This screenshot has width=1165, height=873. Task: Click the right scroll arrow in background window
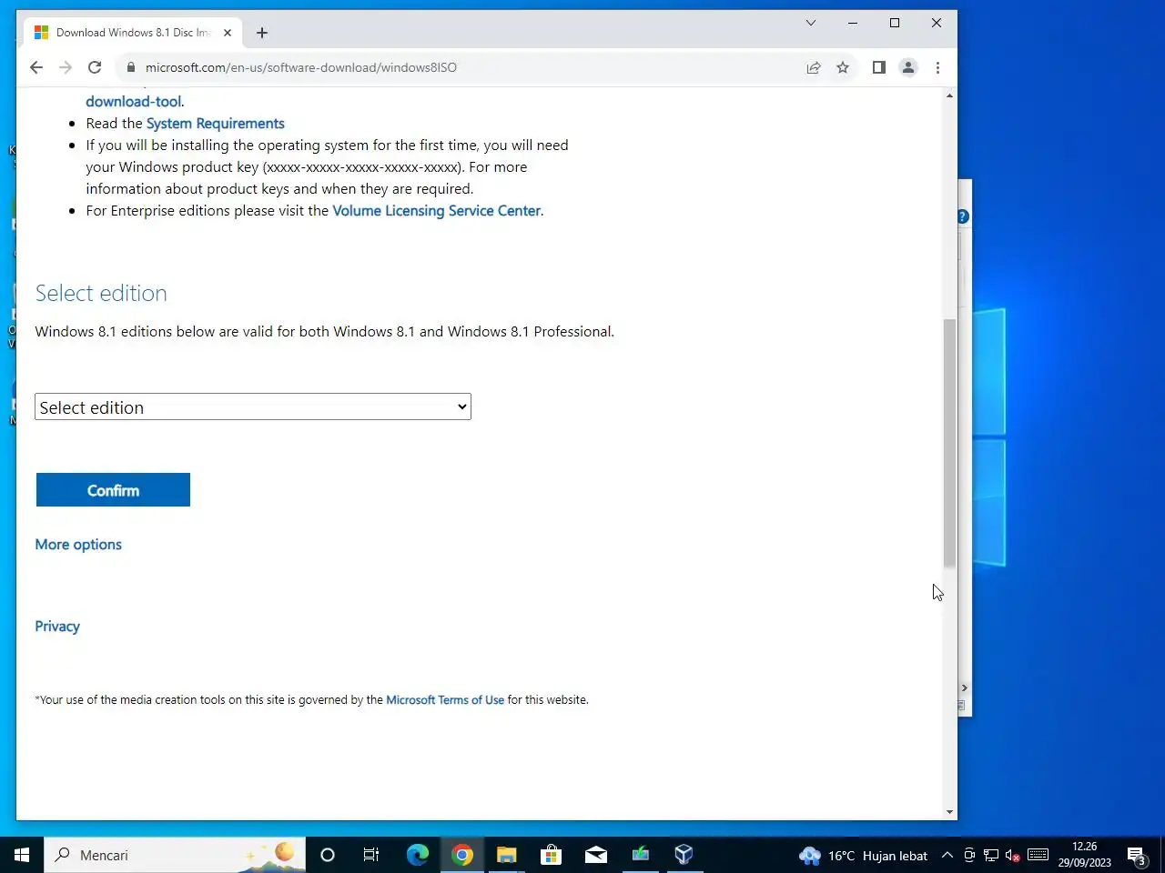tap(965, 688)
